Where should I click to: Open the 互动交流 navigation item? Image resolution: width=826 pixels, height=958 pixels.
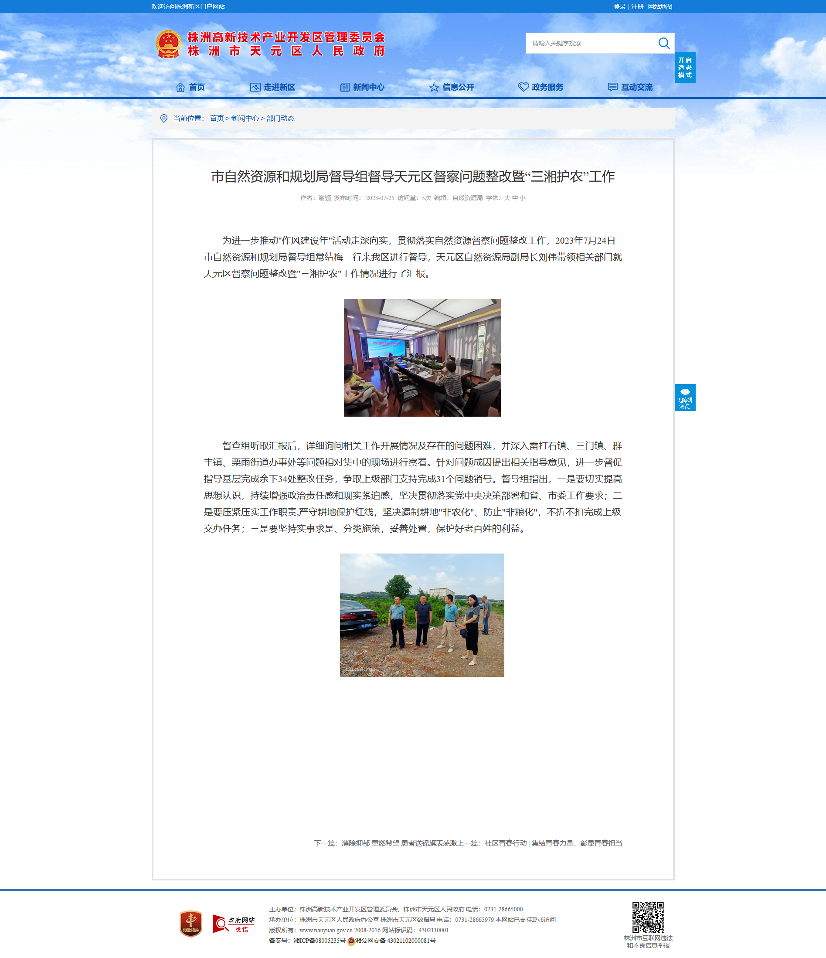(630, 87)
